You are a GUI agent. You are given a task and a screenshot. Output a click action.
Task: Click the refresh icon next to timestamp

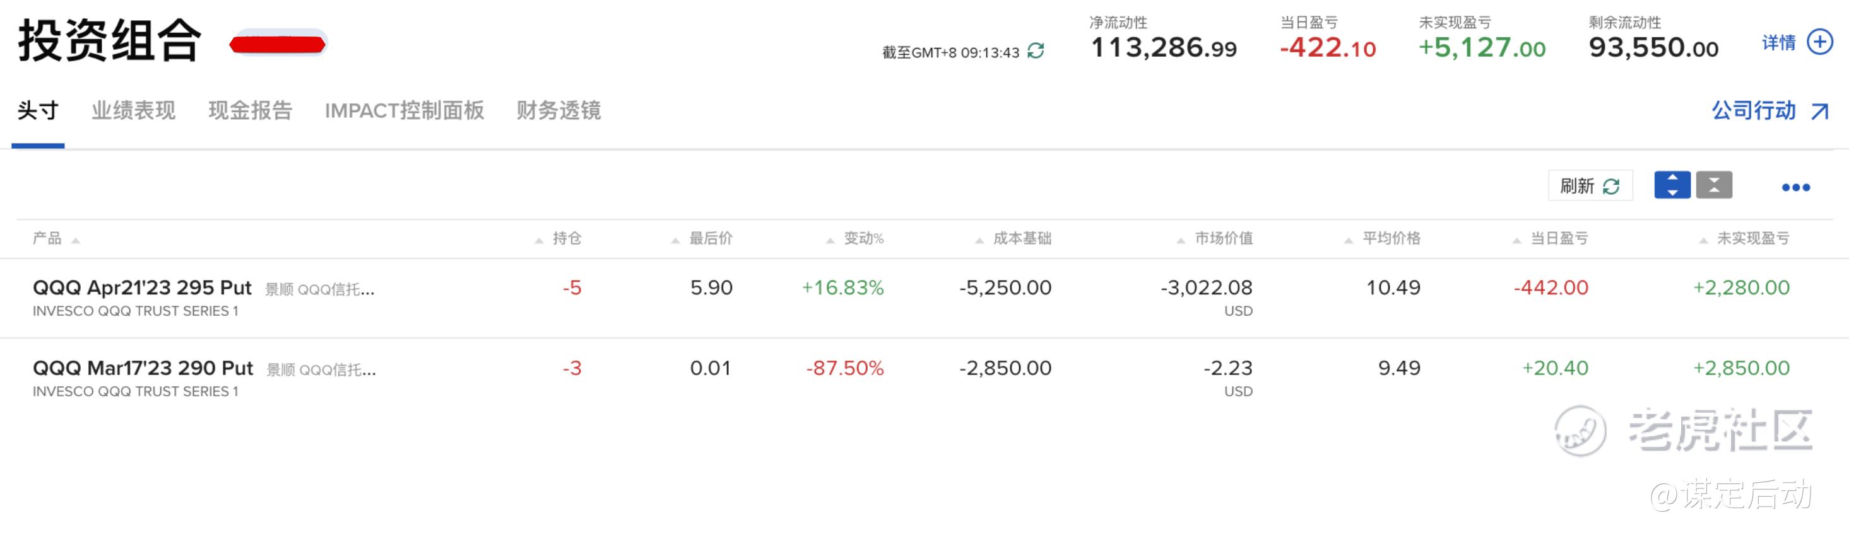click(1036, 51)
